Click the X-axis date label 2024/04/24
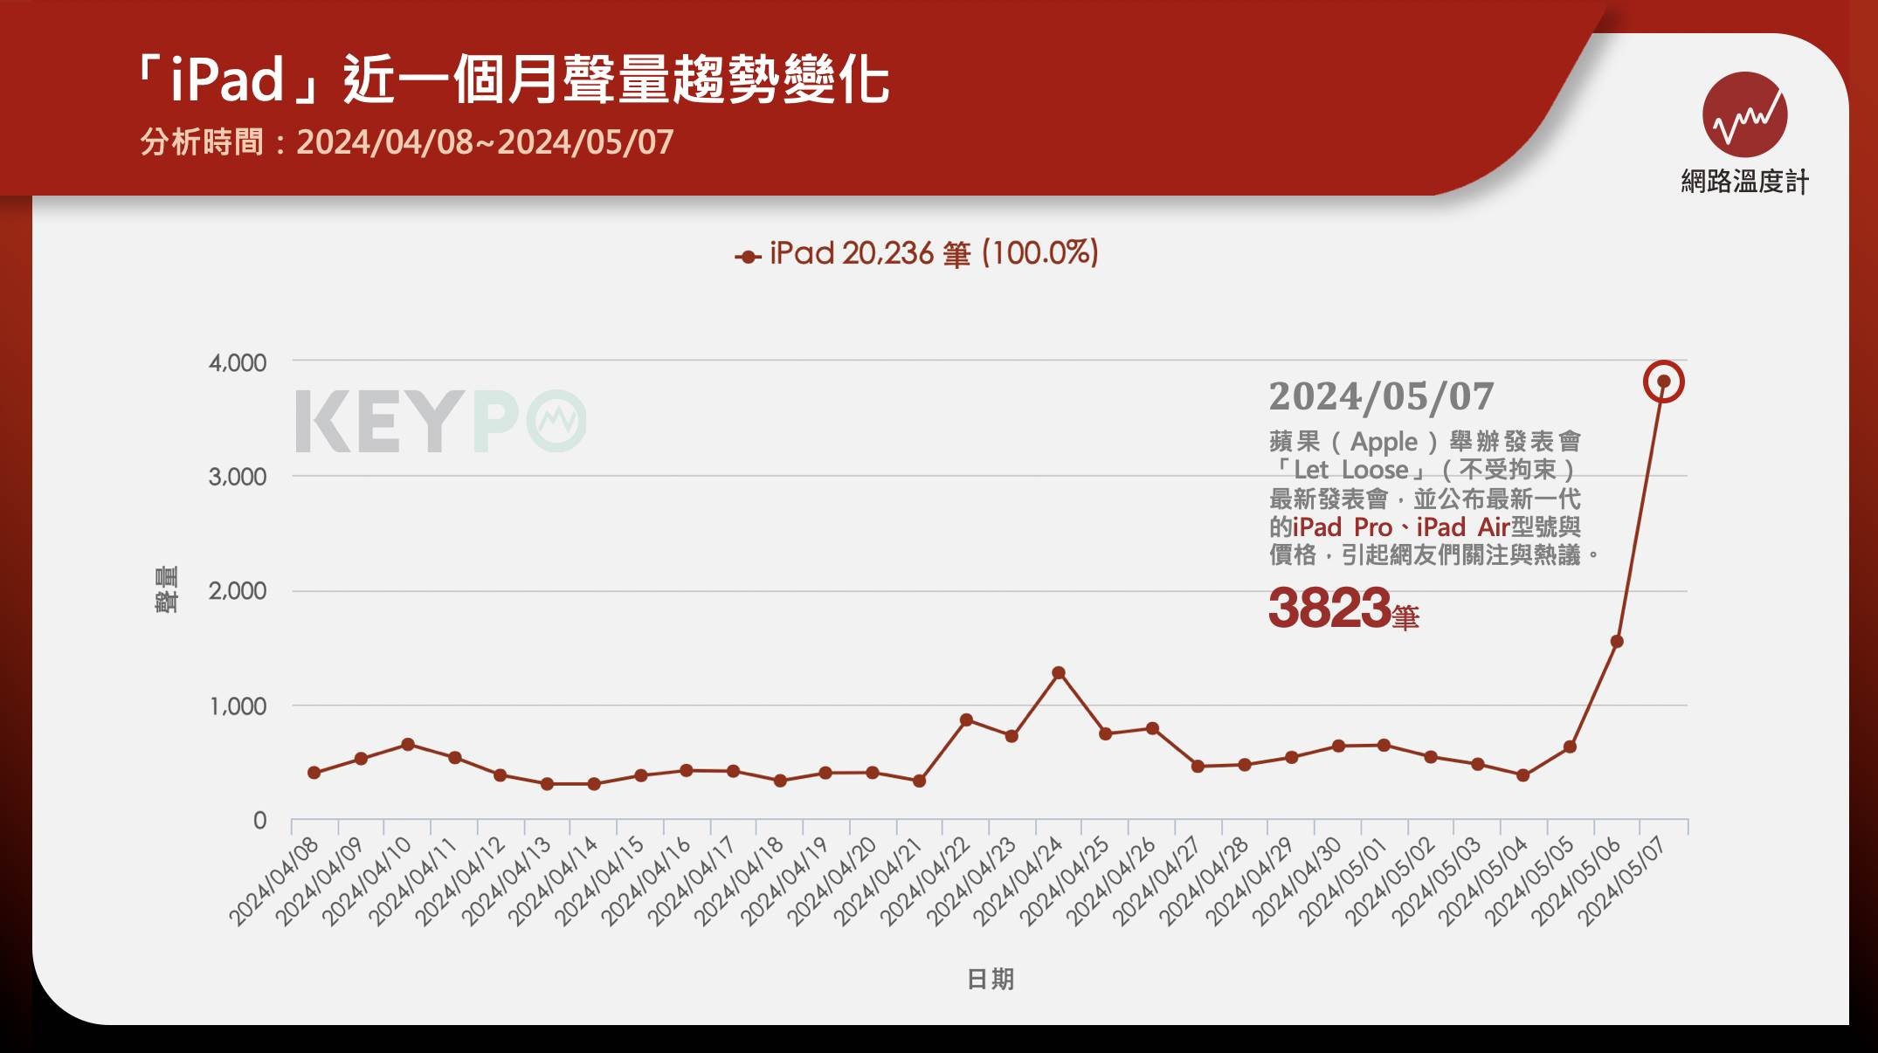 1018,881
